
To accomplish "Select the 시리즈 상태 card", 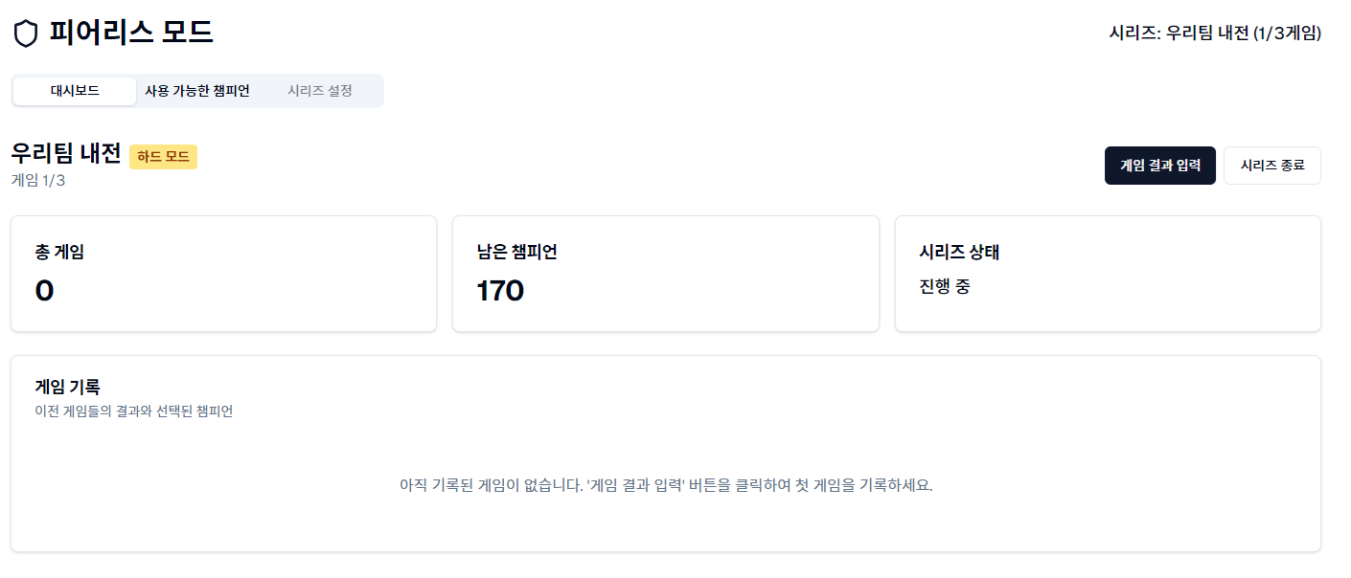I will click(1108, 273).
